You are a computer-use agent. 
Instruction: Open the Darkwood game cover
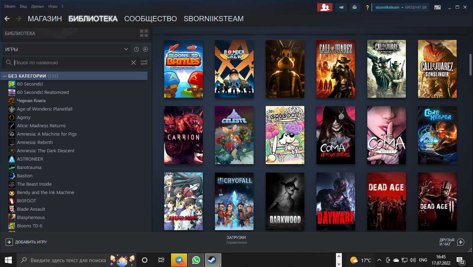(285, 201)
